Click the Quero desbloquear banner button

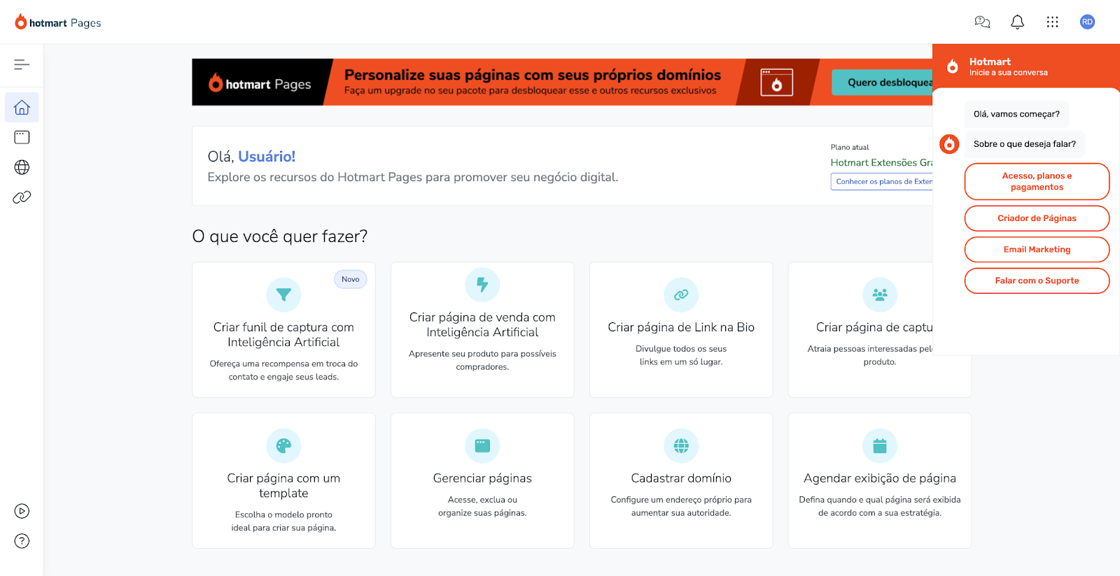click(882, 82)
